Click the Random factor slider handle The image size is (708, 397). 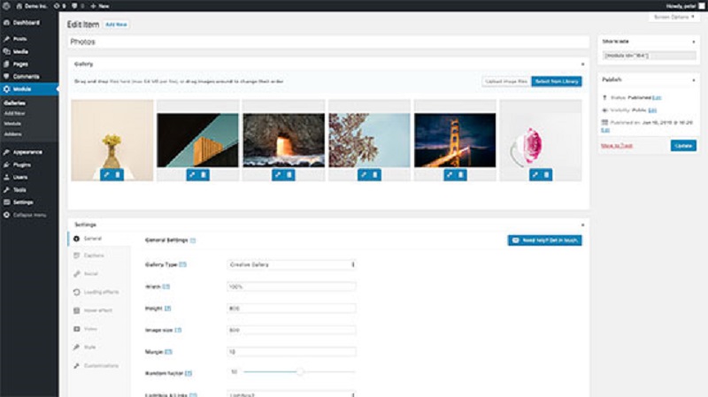pyautogui.click(x=300, y=372)
